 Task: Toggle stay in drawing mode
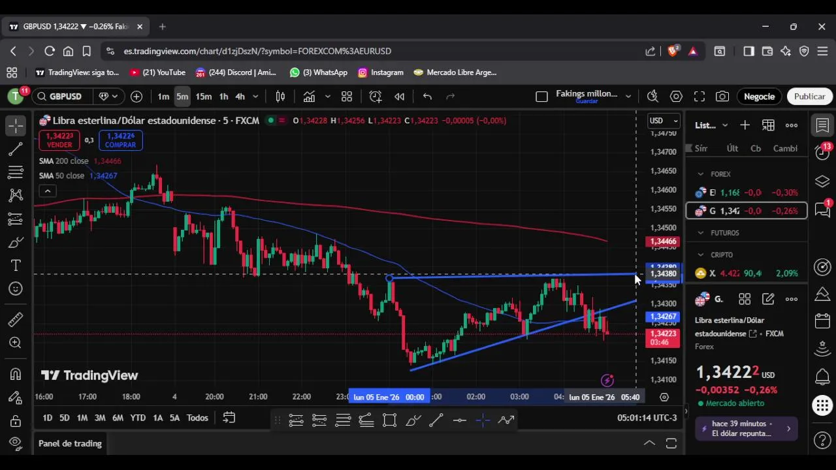(16, 398)
